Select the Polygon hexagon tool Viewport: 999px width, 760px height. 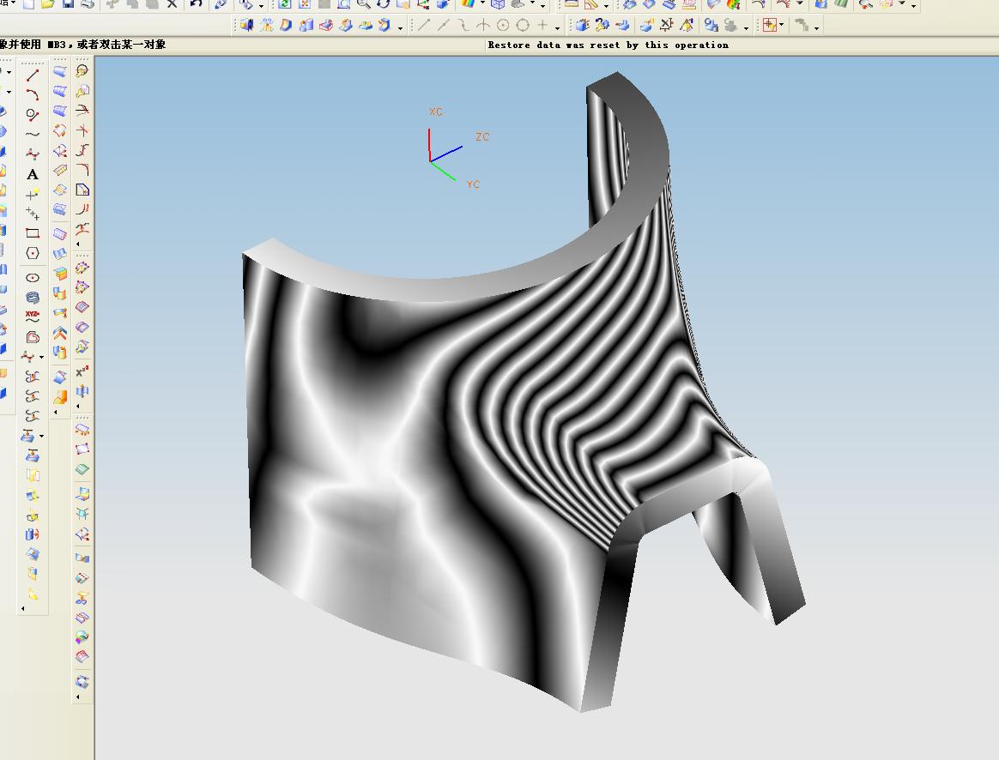pyautogui.click(x=33, y=253)
